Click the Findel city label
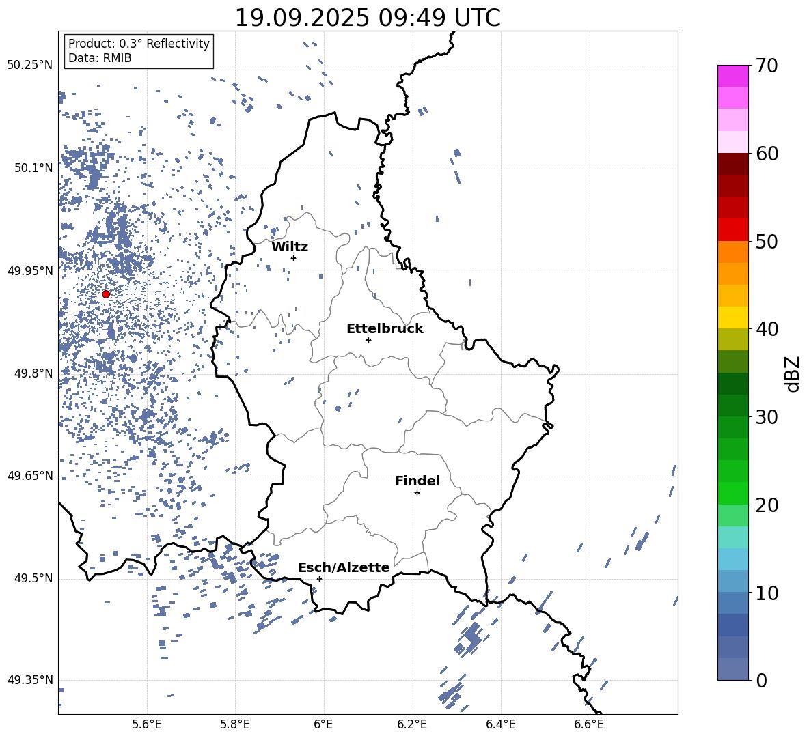Screen dimensions: 809x738 pos(417,481)
